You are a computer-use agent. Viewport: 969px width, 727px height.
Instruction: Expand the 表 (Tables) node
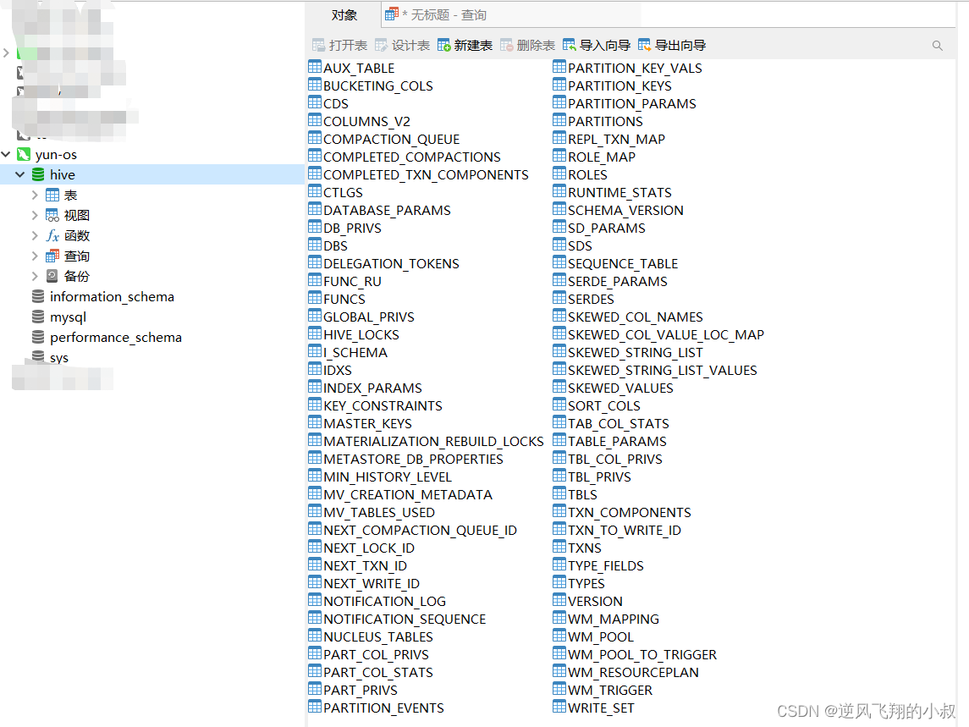[x=35, y=195]
